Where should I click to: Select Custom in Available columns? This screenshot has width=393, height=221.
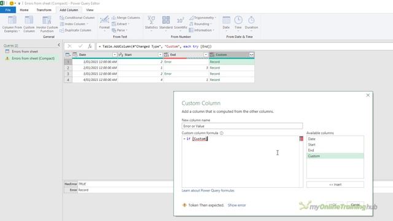[x=335, y=156]
